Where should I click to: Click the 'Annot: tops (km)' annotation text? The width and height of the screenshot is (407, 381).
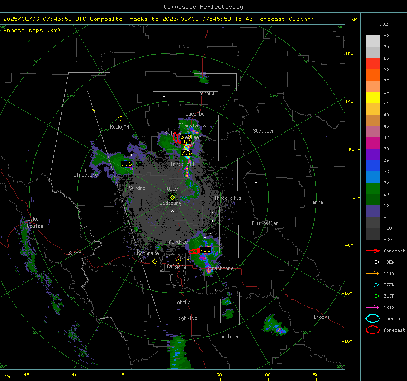(32, 30)
